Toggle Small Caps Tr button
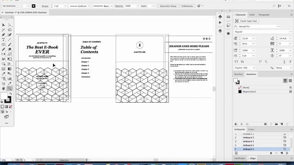294x165 pixels. point(242,62)
